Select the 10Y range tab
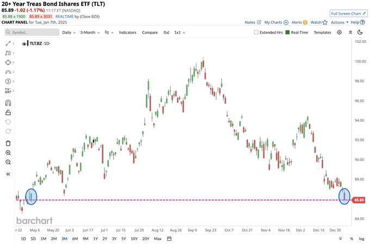The height and width of the screenshot is (244, 370). click(134, 239)
